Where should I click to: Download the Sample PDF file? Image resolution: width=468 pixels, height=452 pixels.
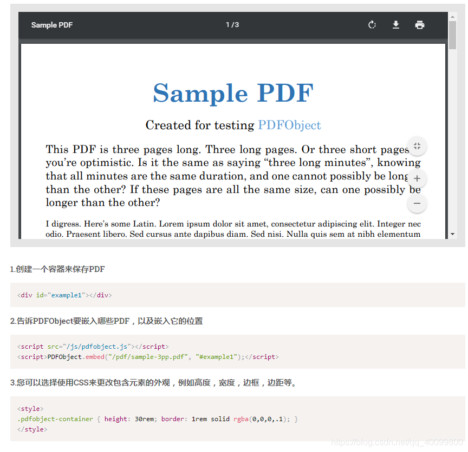click(396, 25)
